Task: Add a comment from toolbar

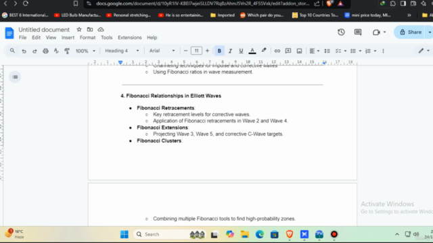Action: click(288, 51)
